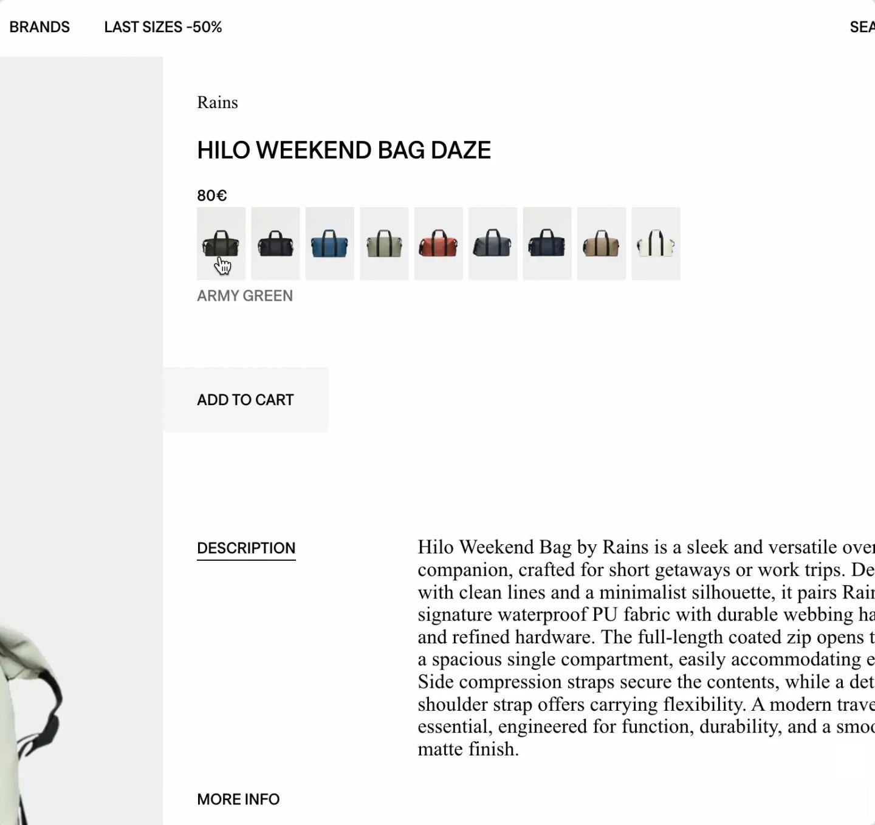Select the army green bag color swatch
The width and height of the screenshot is (875, 825).
(x=221, y=243)
